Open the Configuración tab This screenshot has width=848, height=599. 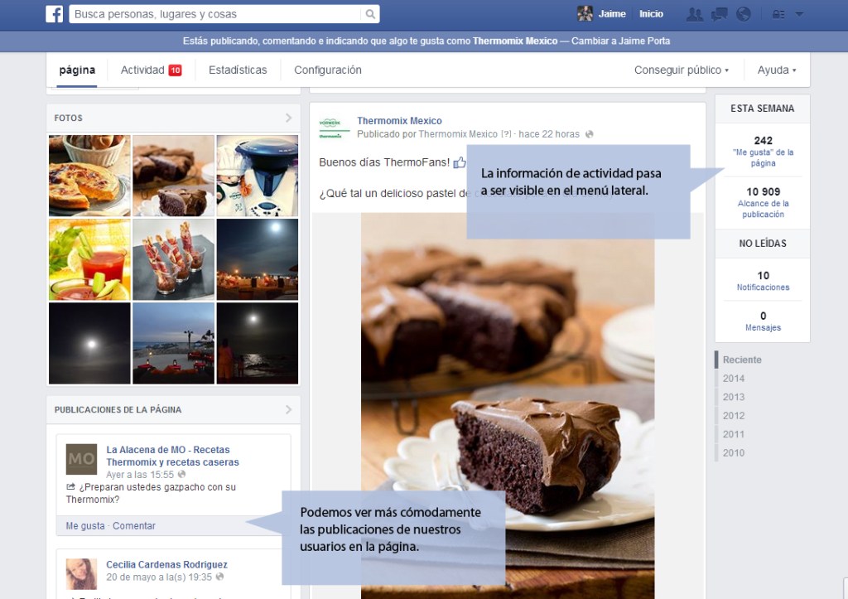(x=328, y=70)
